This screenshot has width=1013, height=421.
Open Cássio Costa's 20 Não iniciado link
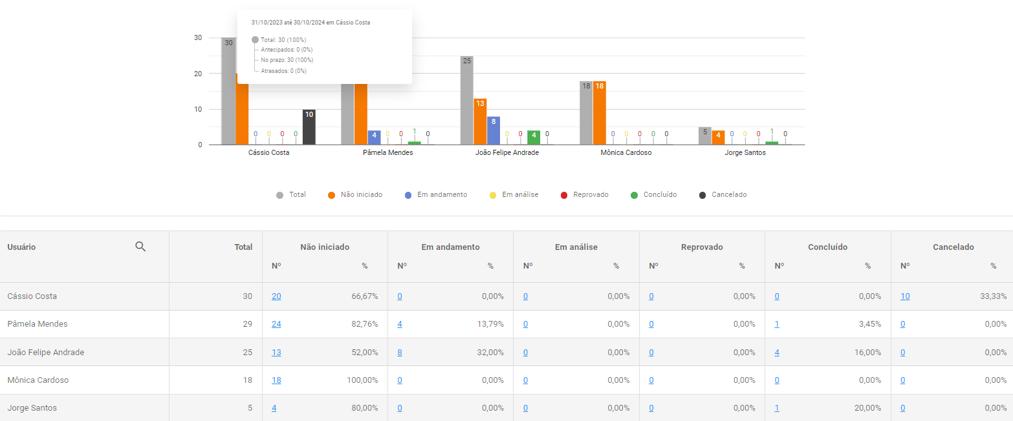(276, 296)
